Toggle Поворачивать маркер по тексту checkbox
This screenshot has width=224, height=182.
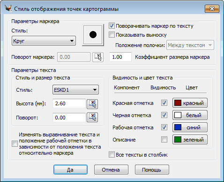point(112,26)
